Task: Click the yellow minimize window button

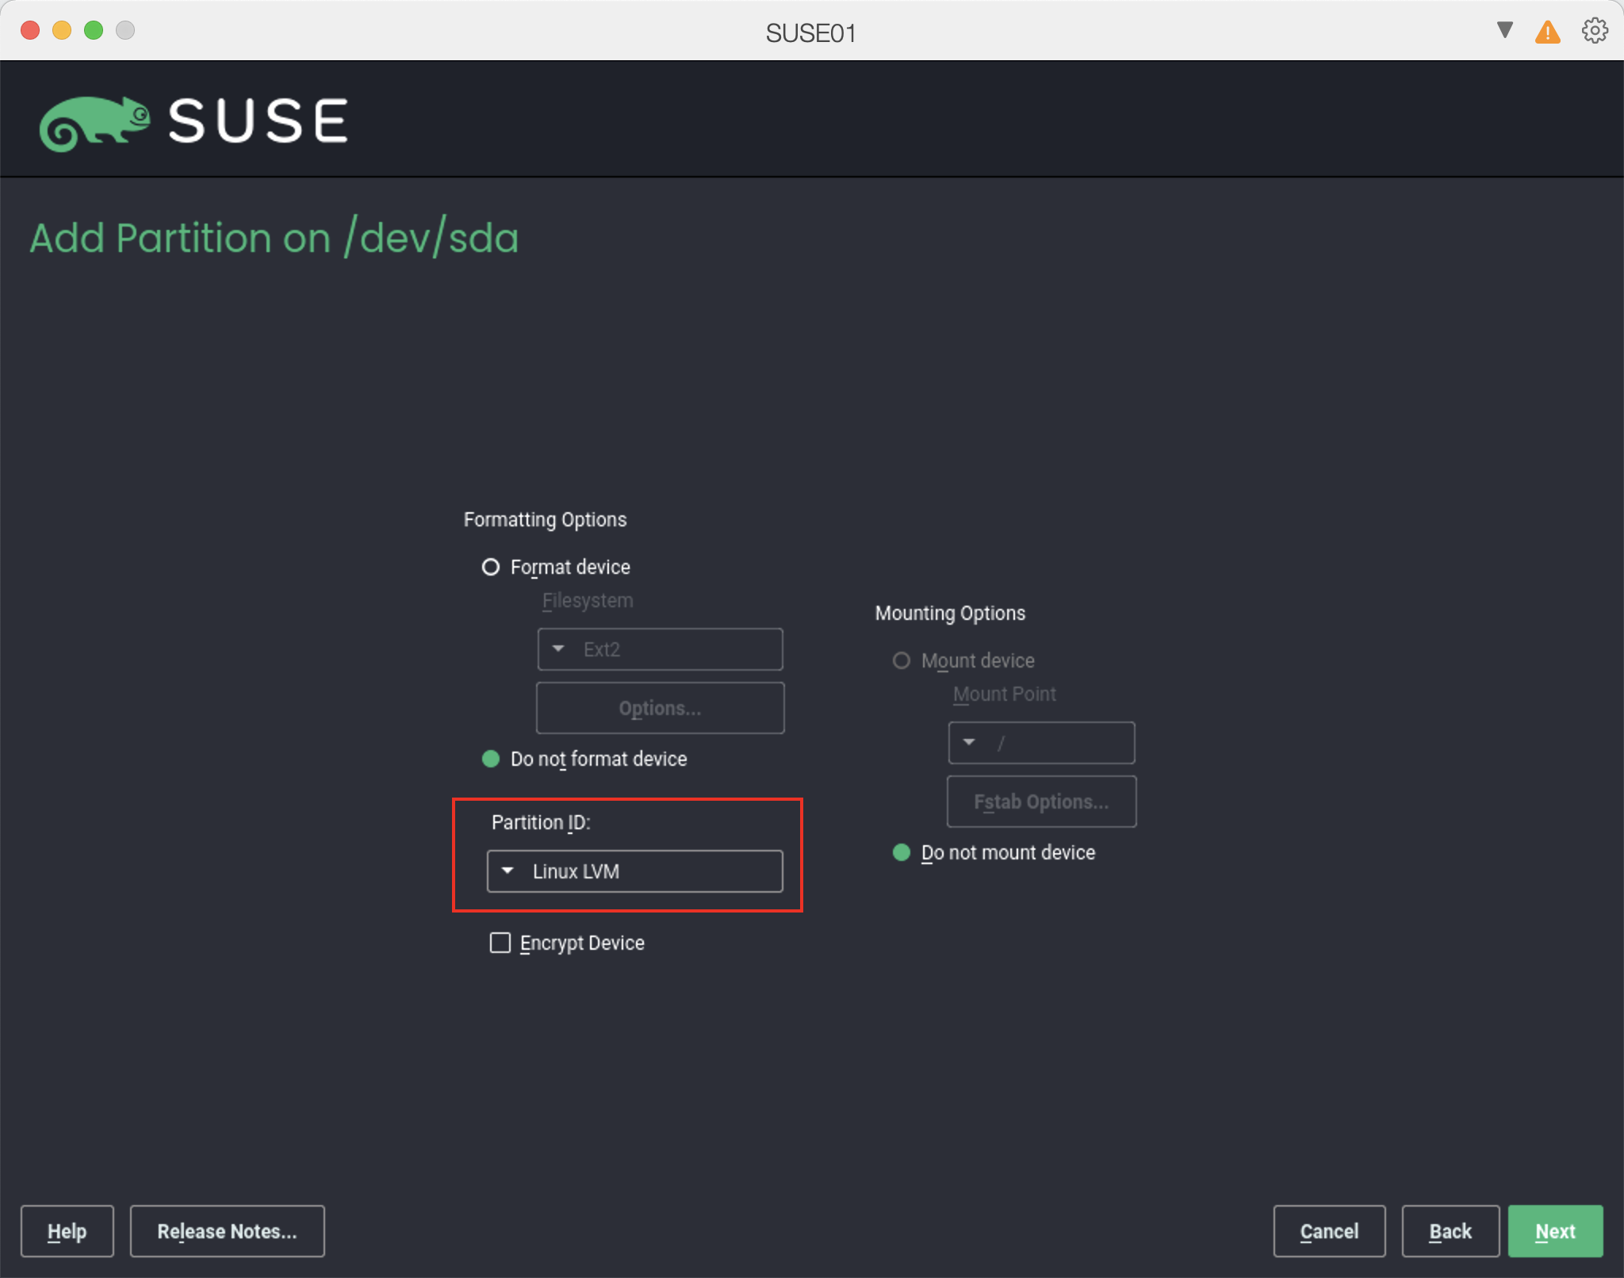Action: (x=62, y=30)
